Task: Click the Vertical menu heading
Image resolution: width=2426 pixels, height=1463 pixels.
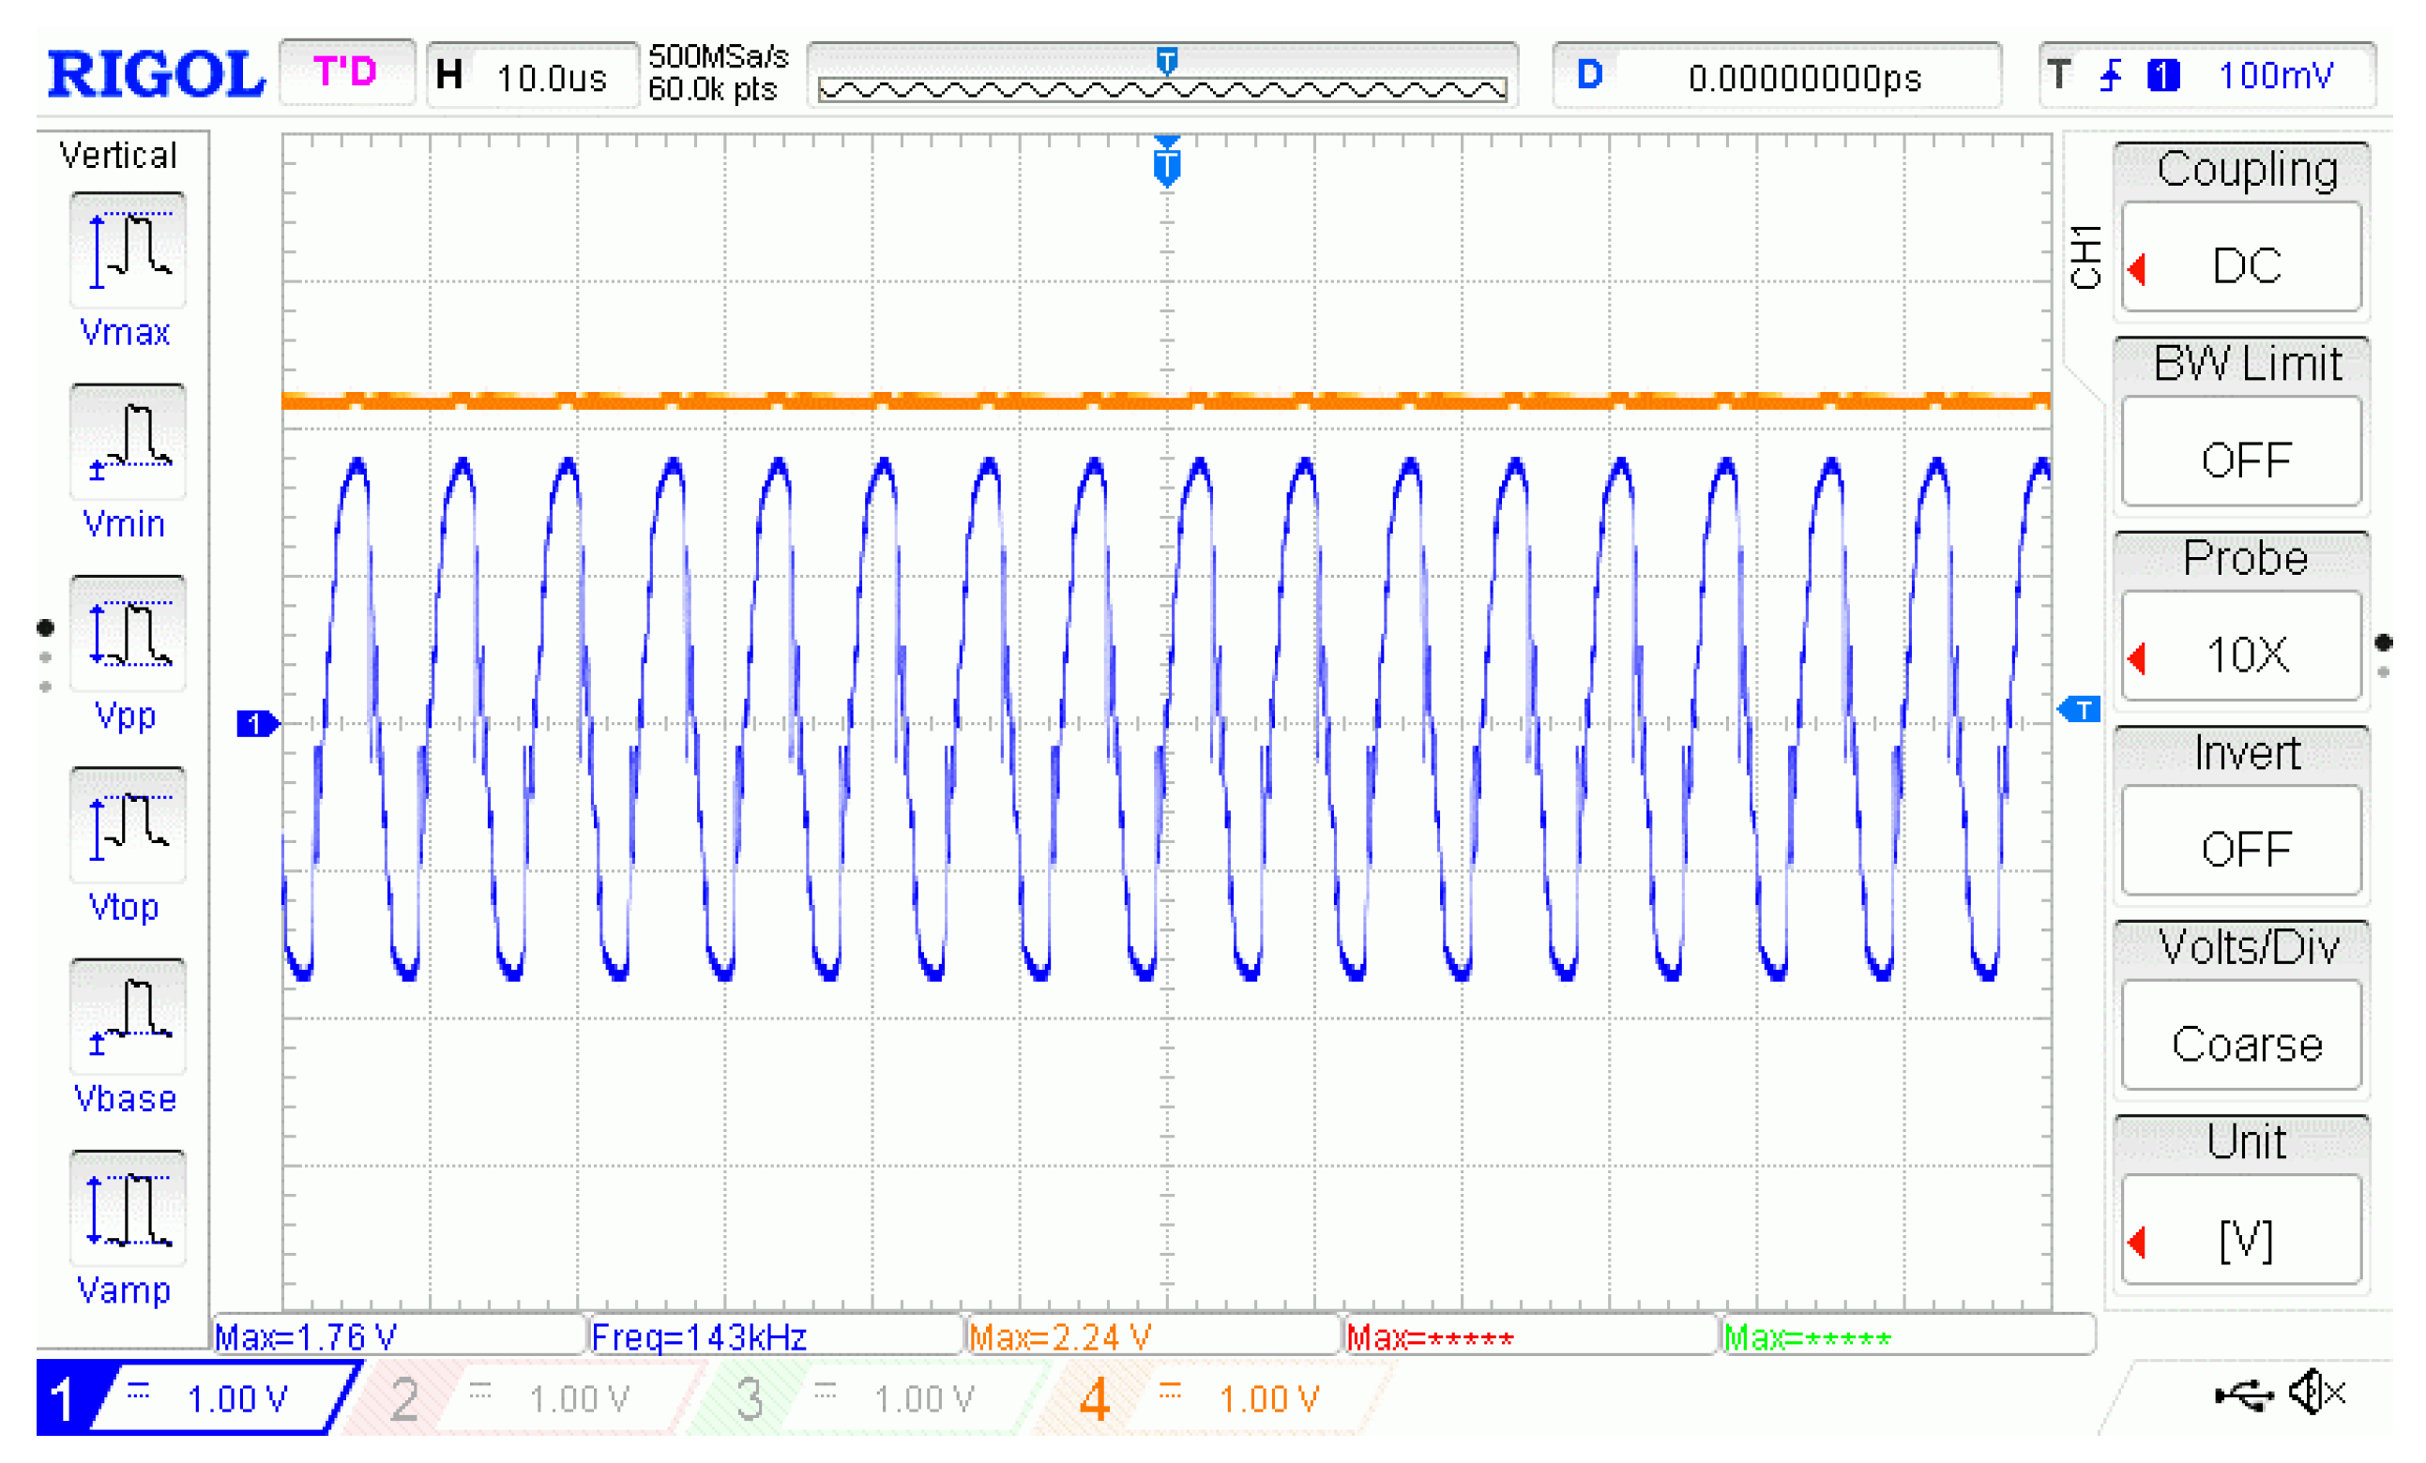Action: 118,155
